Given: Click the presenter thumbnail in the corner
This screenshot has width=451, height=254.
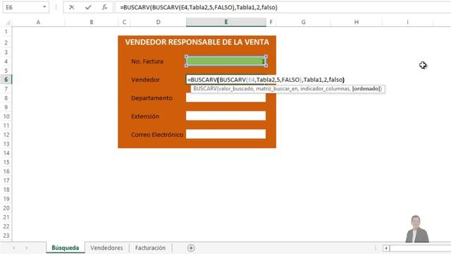Looking at the screenshot, I should click(x=417, y=229).
